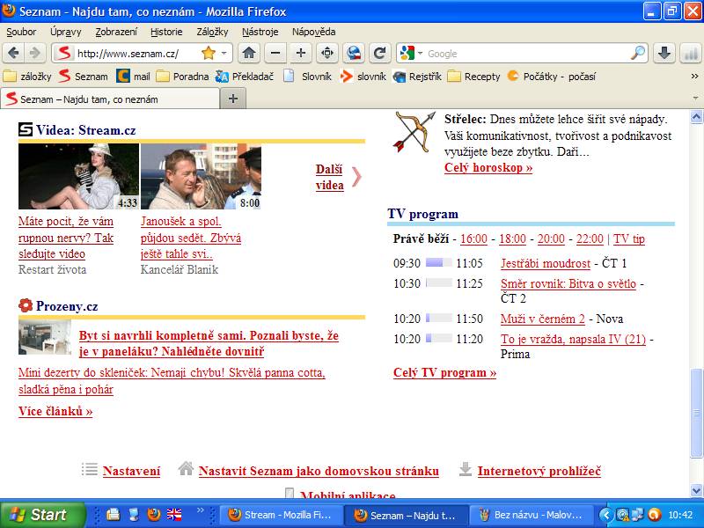
Task: Click the page scrollbar down arrow
Action: tap(696, 490)
